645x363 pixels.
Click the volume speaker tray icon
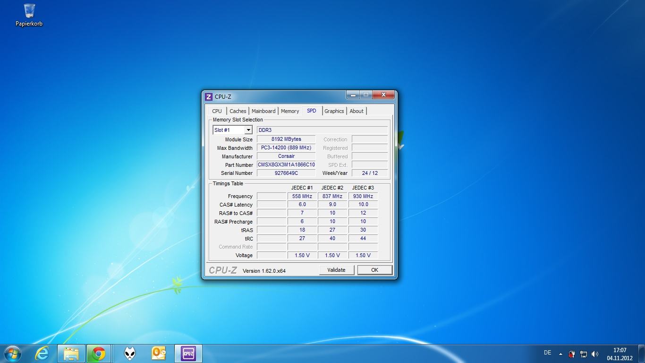pos(595,354)
